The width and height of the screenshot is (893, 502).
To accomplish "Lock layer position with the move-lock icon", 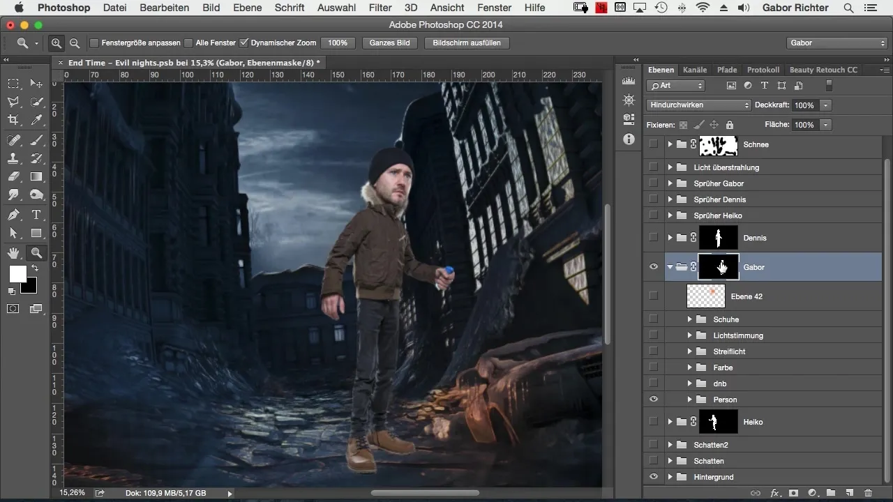I will coord(714,125).
